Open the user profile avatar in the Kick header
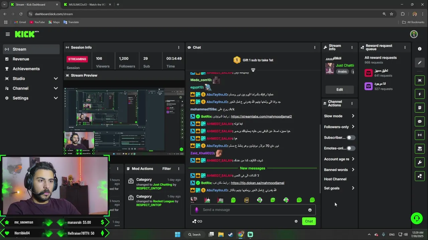Image resolution: width=428 pixels, height=240 pixels. 414,34
